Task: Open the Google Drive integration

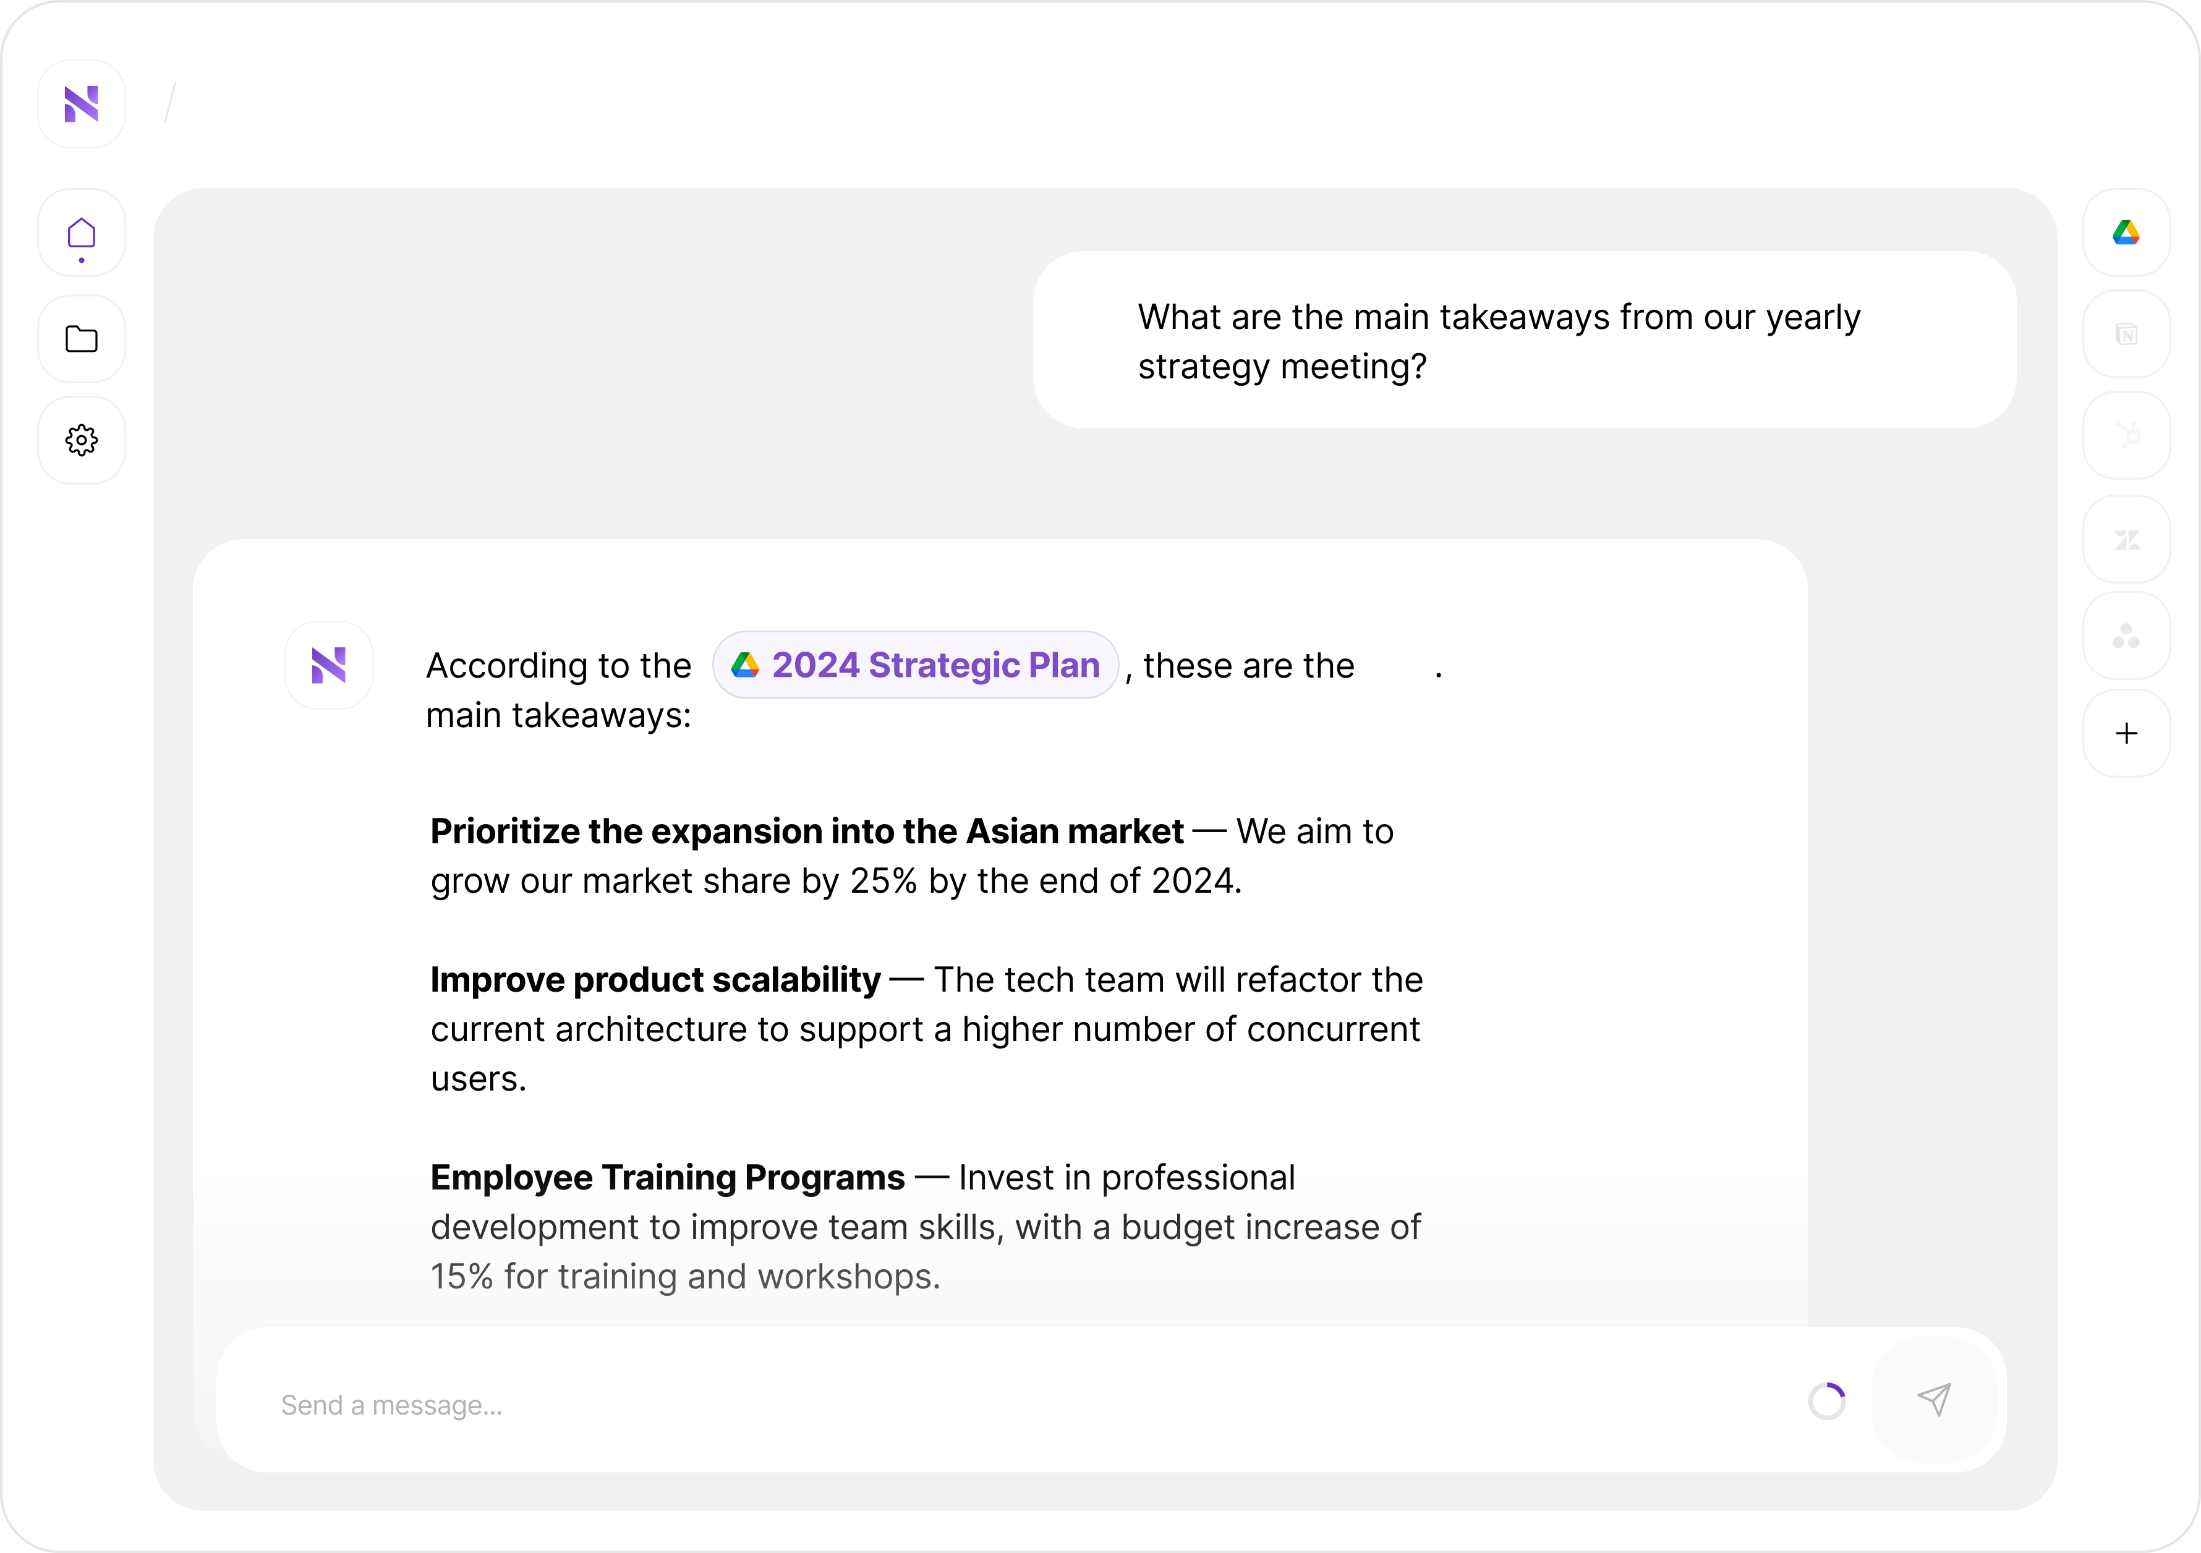Action: [x=2126, y=233]
